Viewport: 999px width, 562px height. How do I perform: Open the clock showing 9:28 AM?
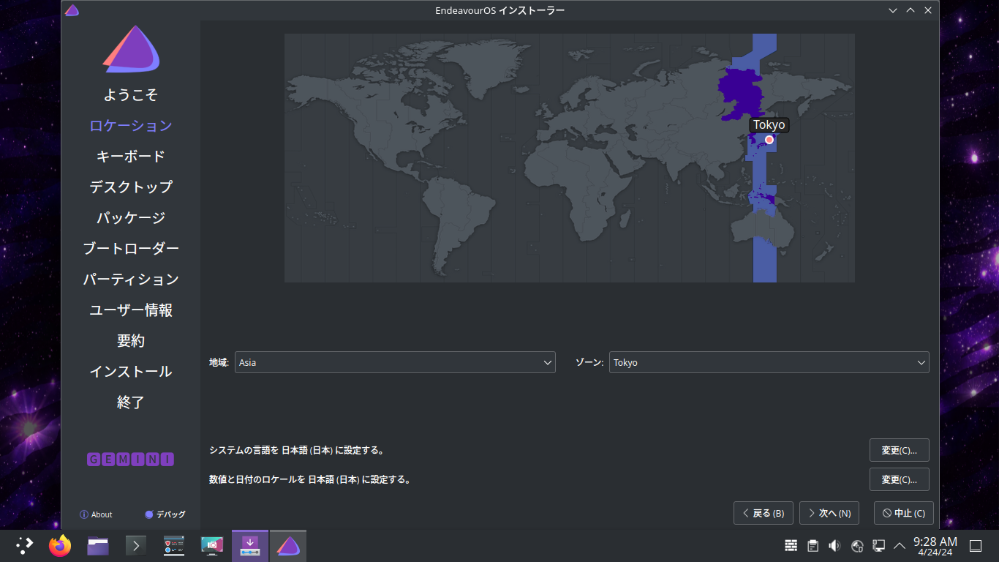tap(935, 546)
